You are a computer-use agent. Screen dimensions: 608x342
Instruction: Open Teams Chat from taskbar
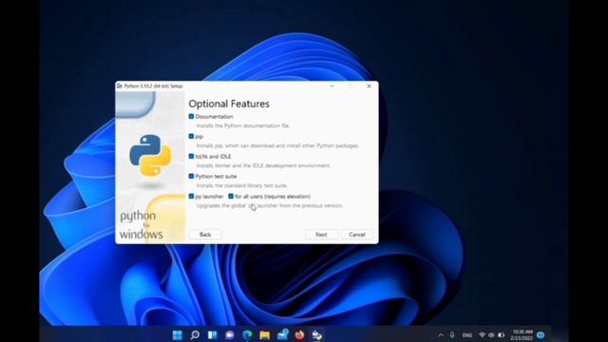(230, 334)
